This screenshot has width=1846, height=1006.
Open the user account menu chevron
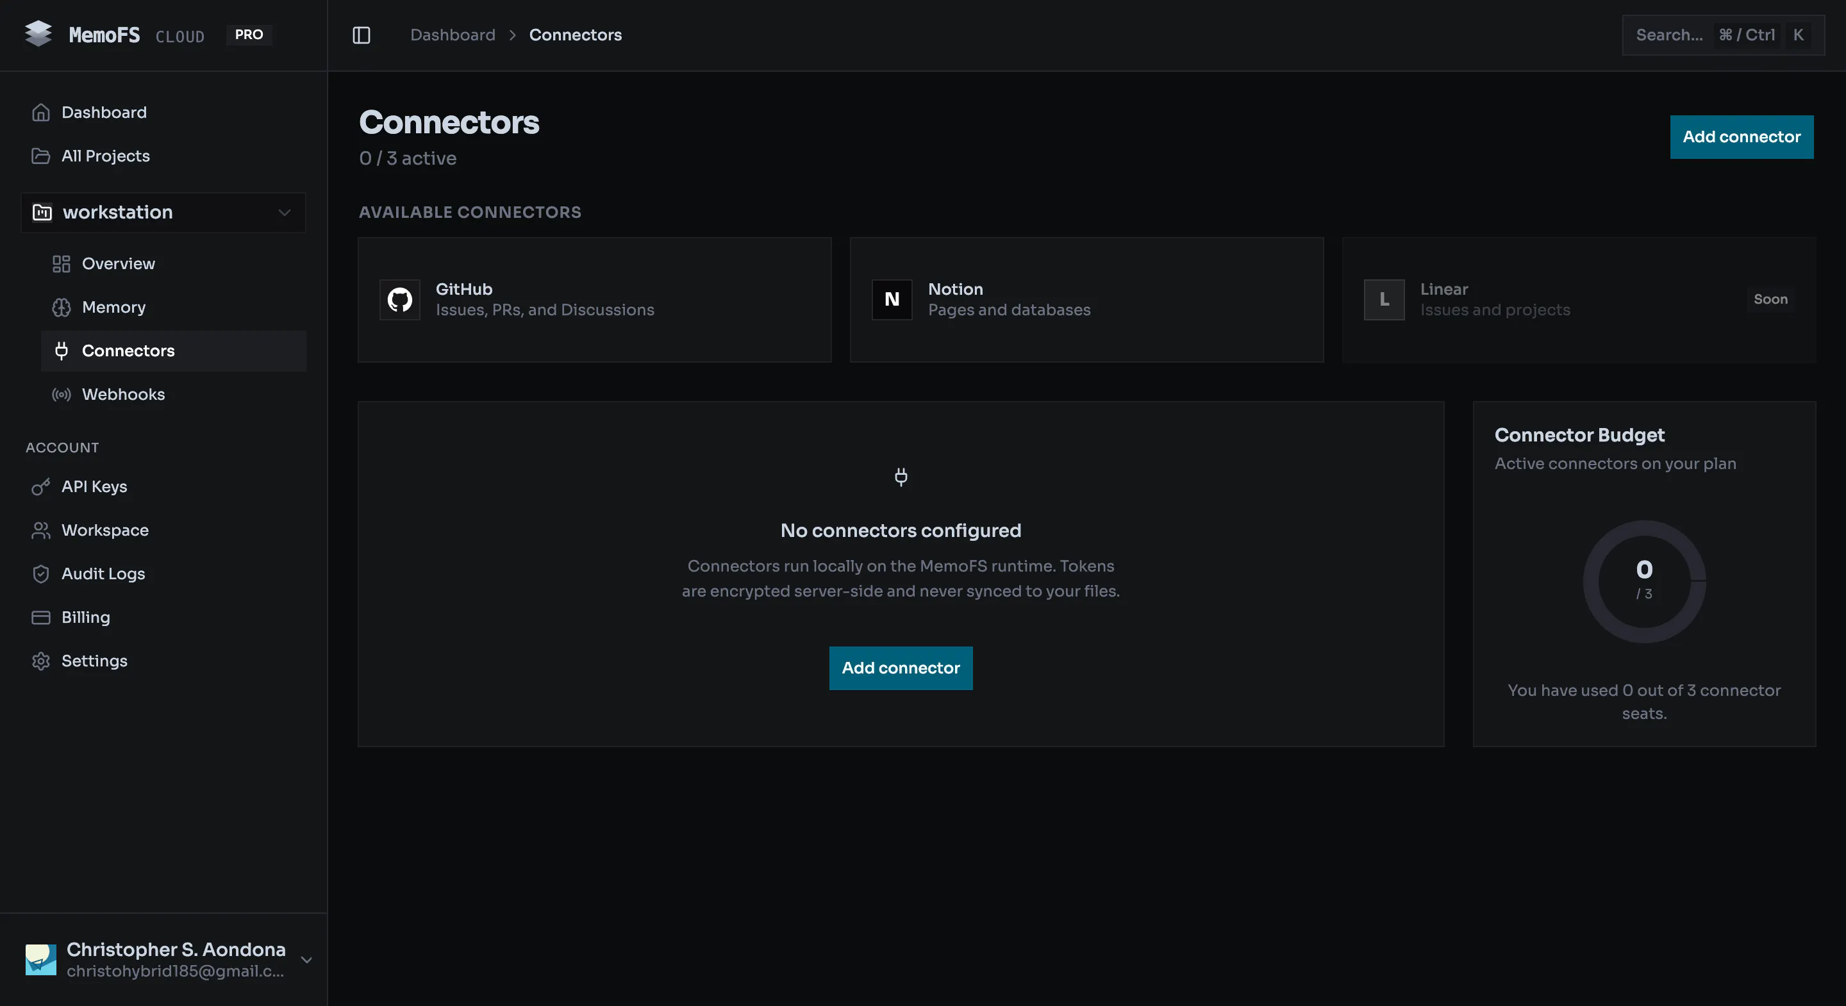click(306, 960)
